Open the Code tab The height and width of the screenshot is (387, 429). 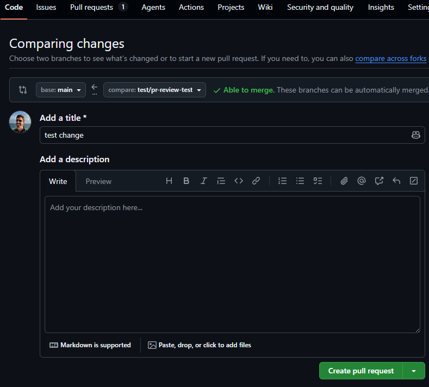tap(14, 8)
